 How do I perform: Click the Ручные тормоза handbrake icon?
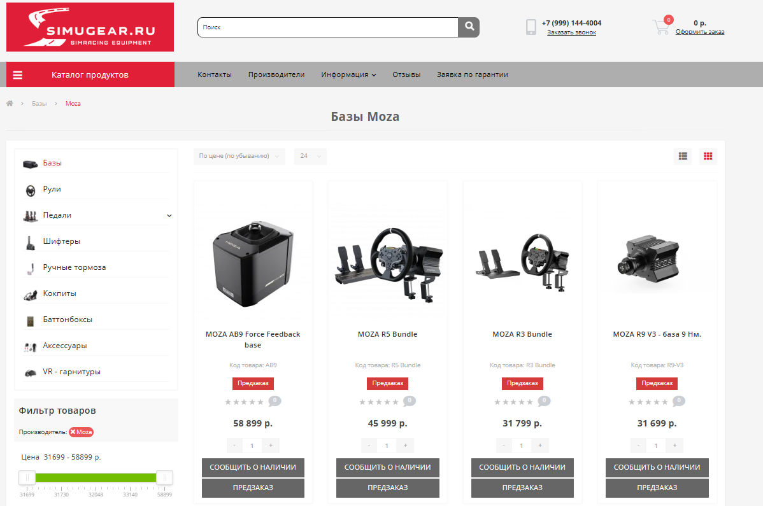click(x=31, y=269)
